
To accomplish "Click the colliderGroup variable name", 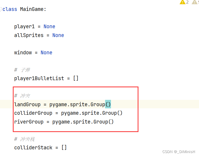I will click(33, 113).
